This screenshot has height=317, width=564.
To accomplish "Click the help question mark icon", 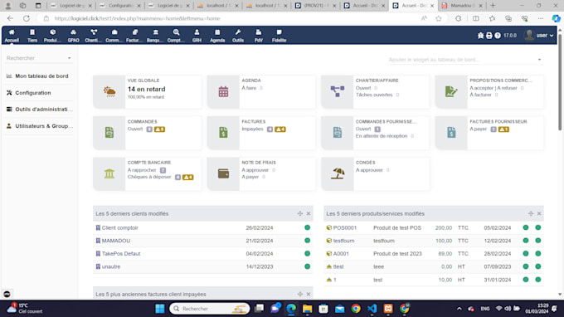I will [x=498, y=36].
